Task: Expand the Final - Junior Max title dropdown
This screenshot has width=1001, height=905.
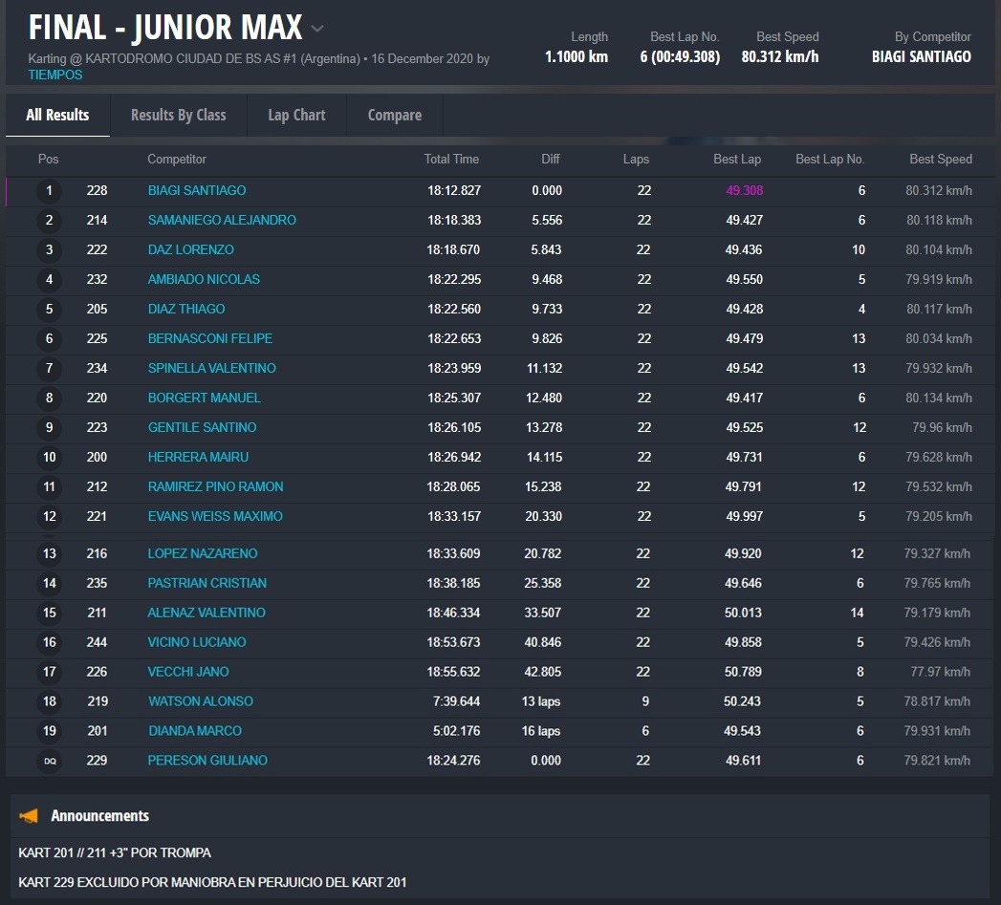Action: (x=317, y=29)
